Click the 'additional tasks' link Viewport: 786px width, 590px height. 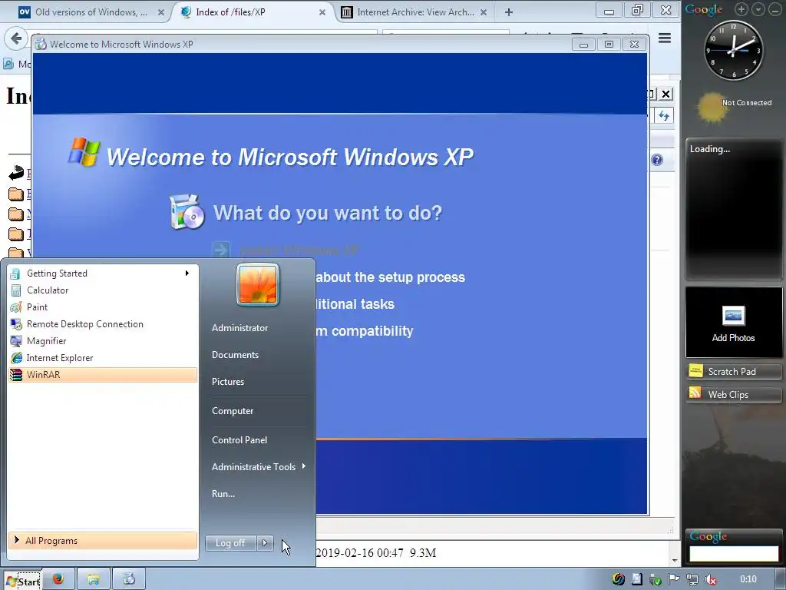click(355, 304)
